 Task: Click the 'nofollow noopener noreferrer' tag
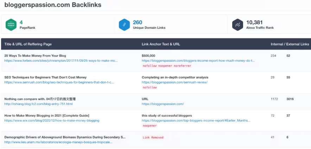coord(167,66)
